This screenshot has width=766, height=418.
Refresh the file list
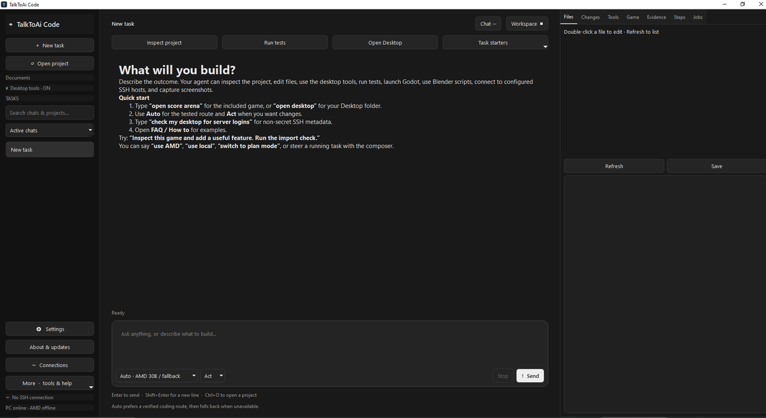(614, 166)
